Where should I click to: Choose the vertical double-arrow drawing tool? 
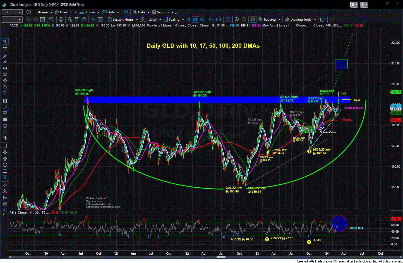5,74
